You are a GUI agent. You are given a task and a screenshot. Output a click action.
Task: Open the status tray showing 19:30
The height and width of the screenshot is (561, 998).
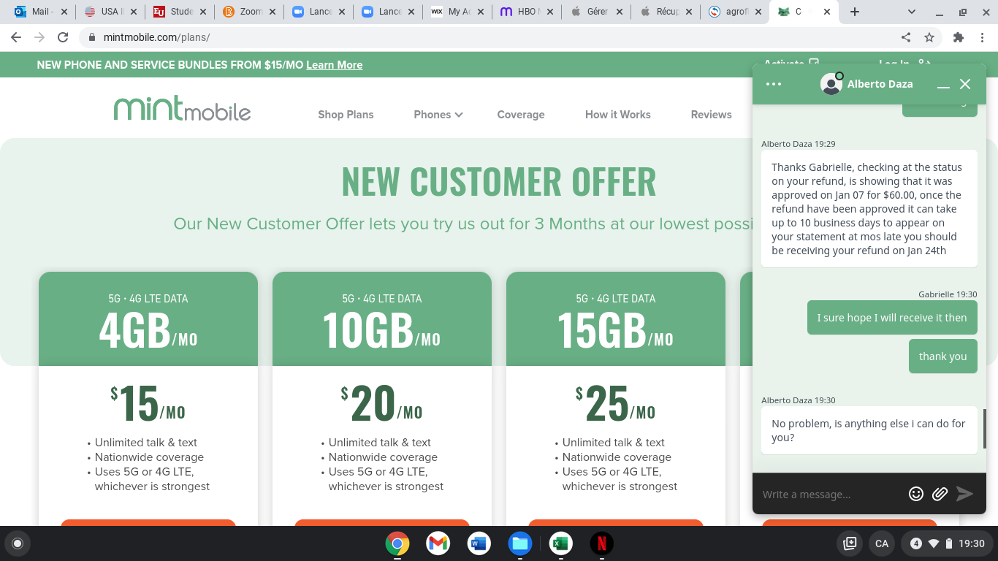tap(947, 543)
